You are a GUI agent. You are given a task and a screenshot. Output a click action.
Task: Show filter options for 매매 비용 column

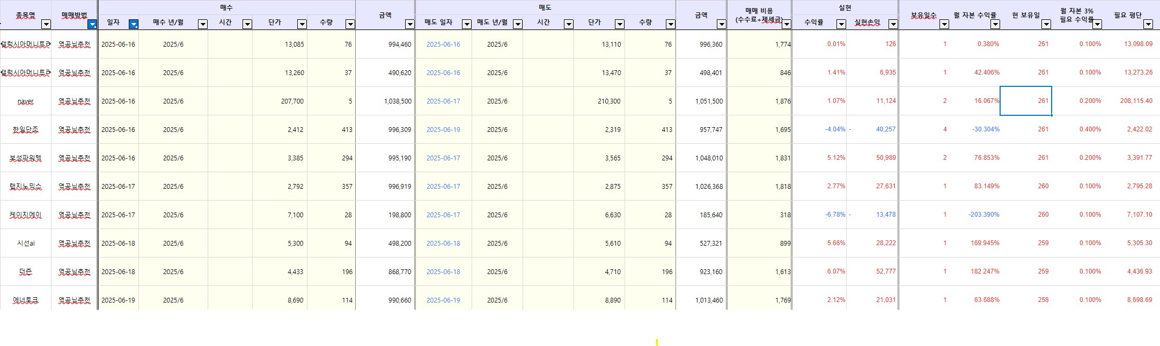[x=786, y=24]
